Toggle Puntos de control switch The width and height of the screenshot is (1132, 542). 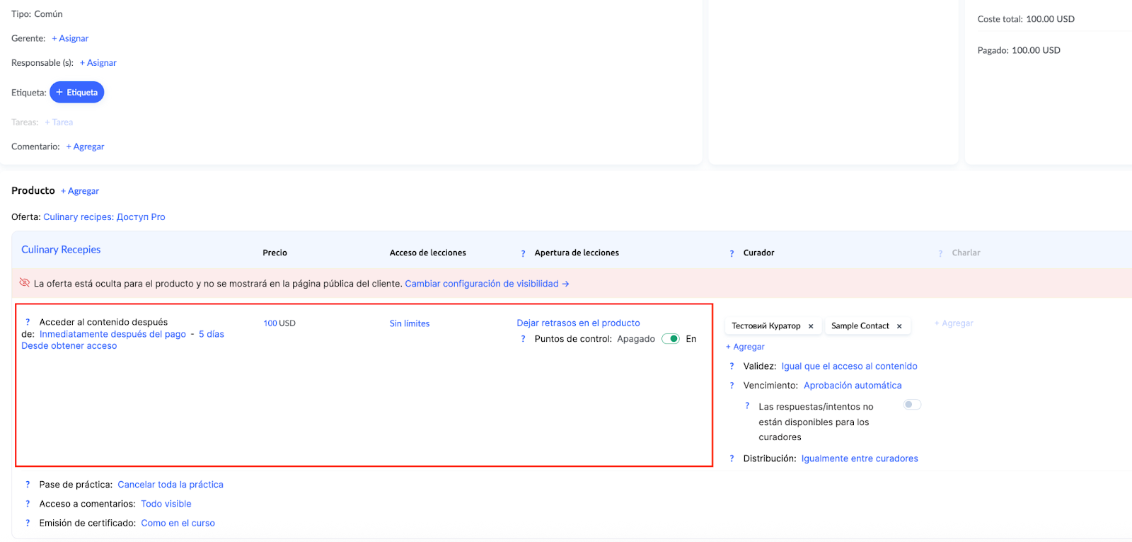coord(671,339)
